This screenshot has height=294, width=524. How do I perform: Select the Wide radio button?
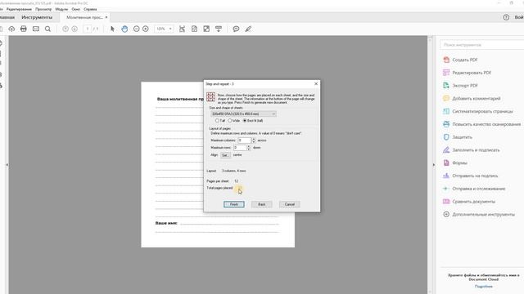click(x=230, y=121)
